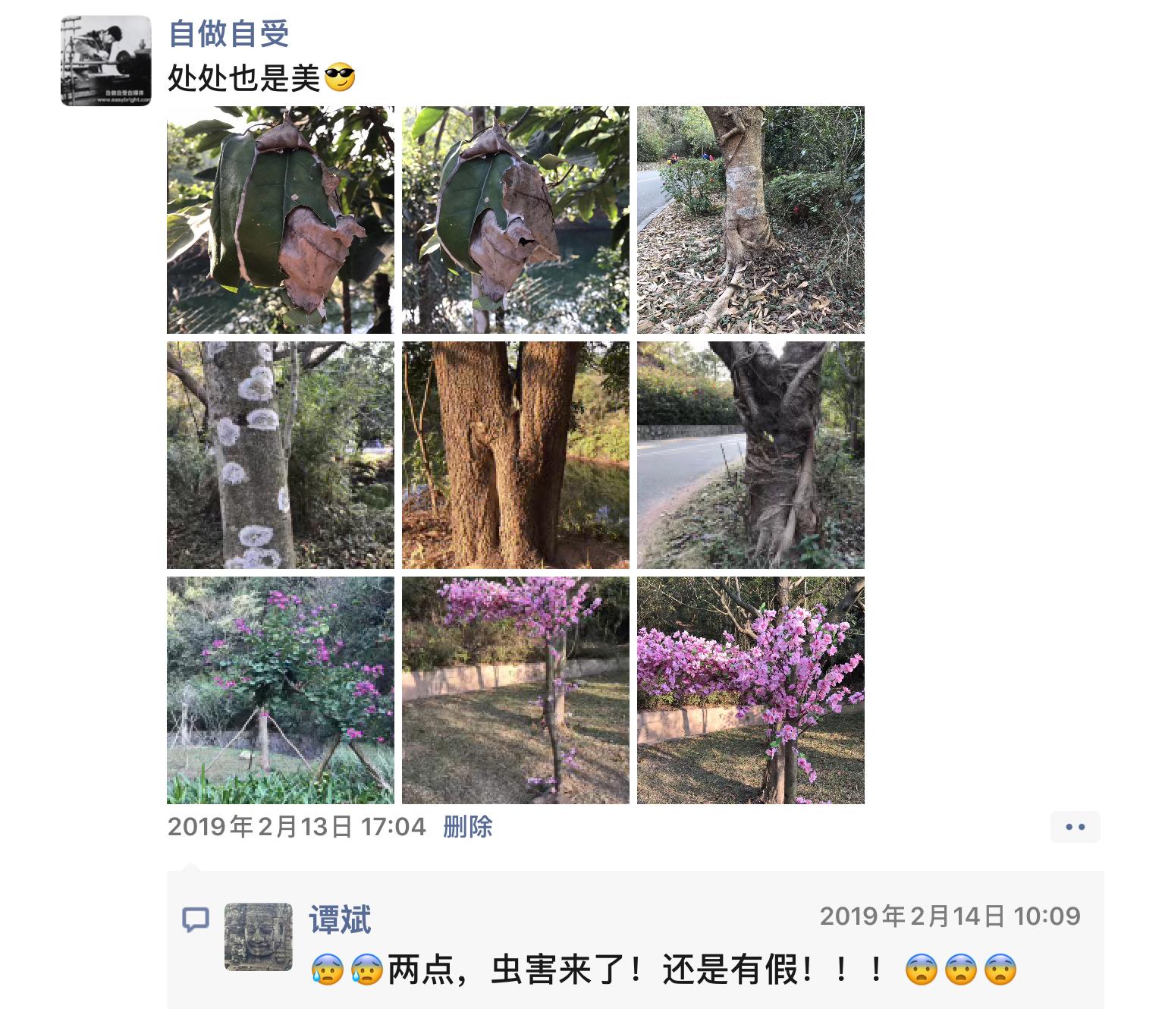Open the twisted trunk roadside photo
This screenshot has width=1165, height=1009.
coord(751,455)
